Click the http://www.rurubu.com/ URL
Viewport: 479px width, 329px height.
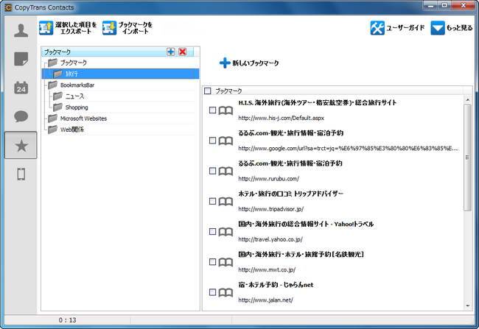268,179
